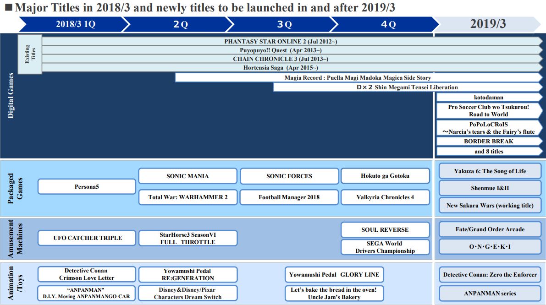
Task: Select the Puyopuyo!! Quest timeline bar
Action: pyautogui.click(x=281, y=50)
